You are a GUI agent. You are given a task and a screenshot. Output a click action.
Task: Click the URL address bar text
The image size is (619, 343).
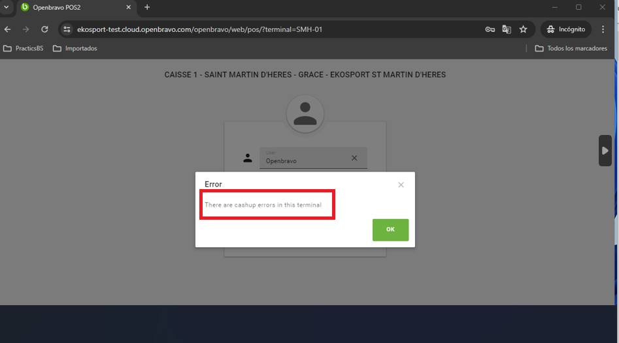pos(199,29)
